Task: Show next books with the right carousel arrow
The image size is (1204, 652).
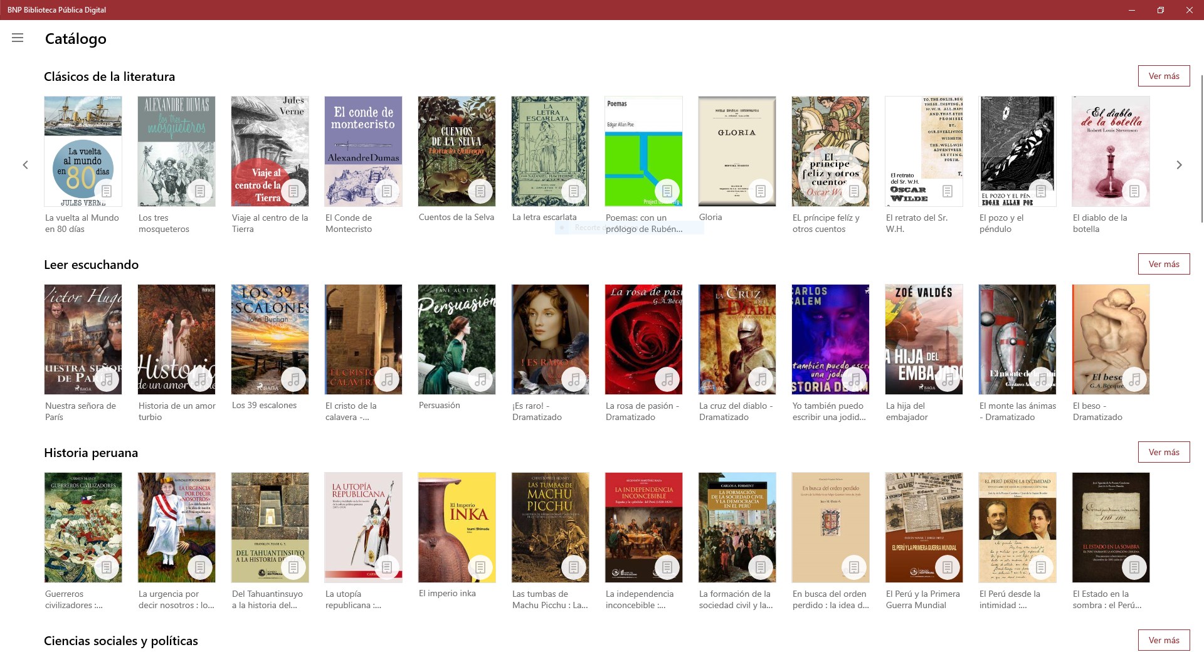Action: tap(1179, 165)
